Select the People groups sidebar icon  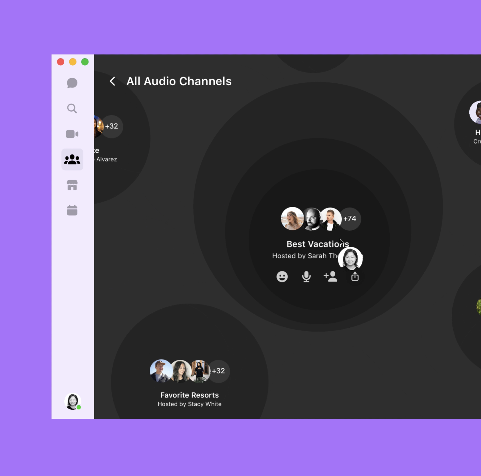pyautogui.click(x=72, y=159)
